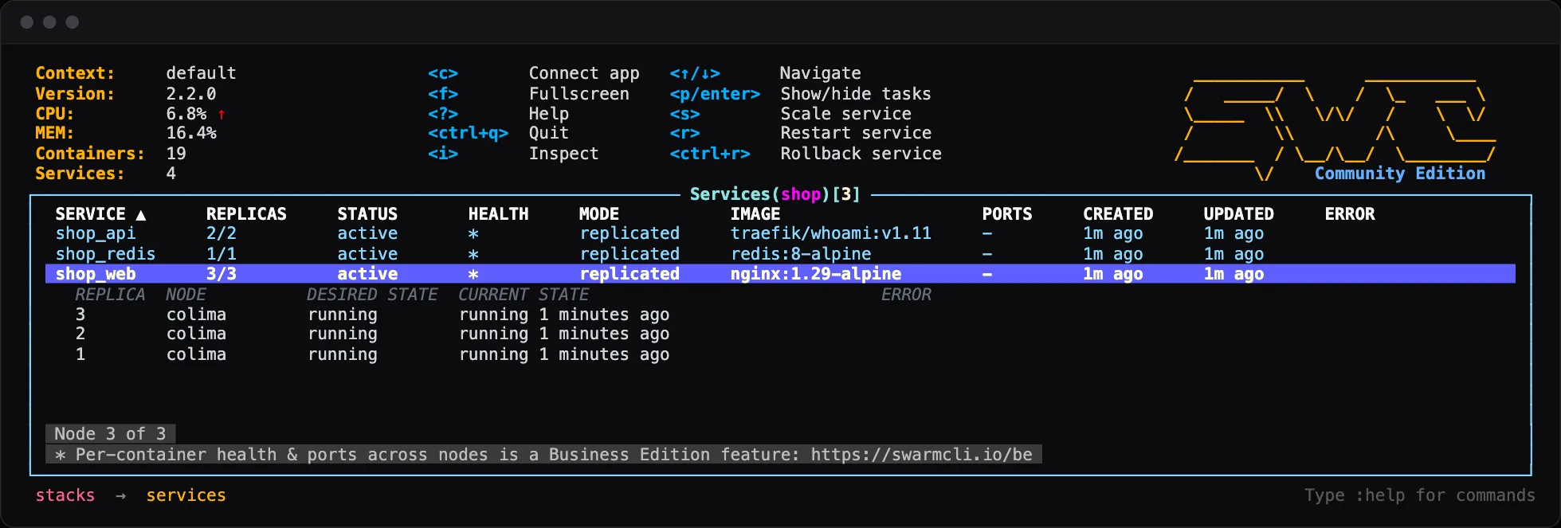Screen dimensions: 1561x528
Task: Select replica 3 task row
Action: pyautogui.click(x=372, y=315)
